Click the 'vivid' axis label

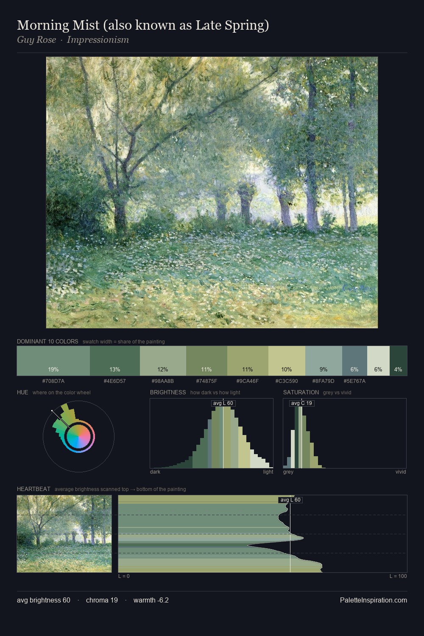[401, 472]
